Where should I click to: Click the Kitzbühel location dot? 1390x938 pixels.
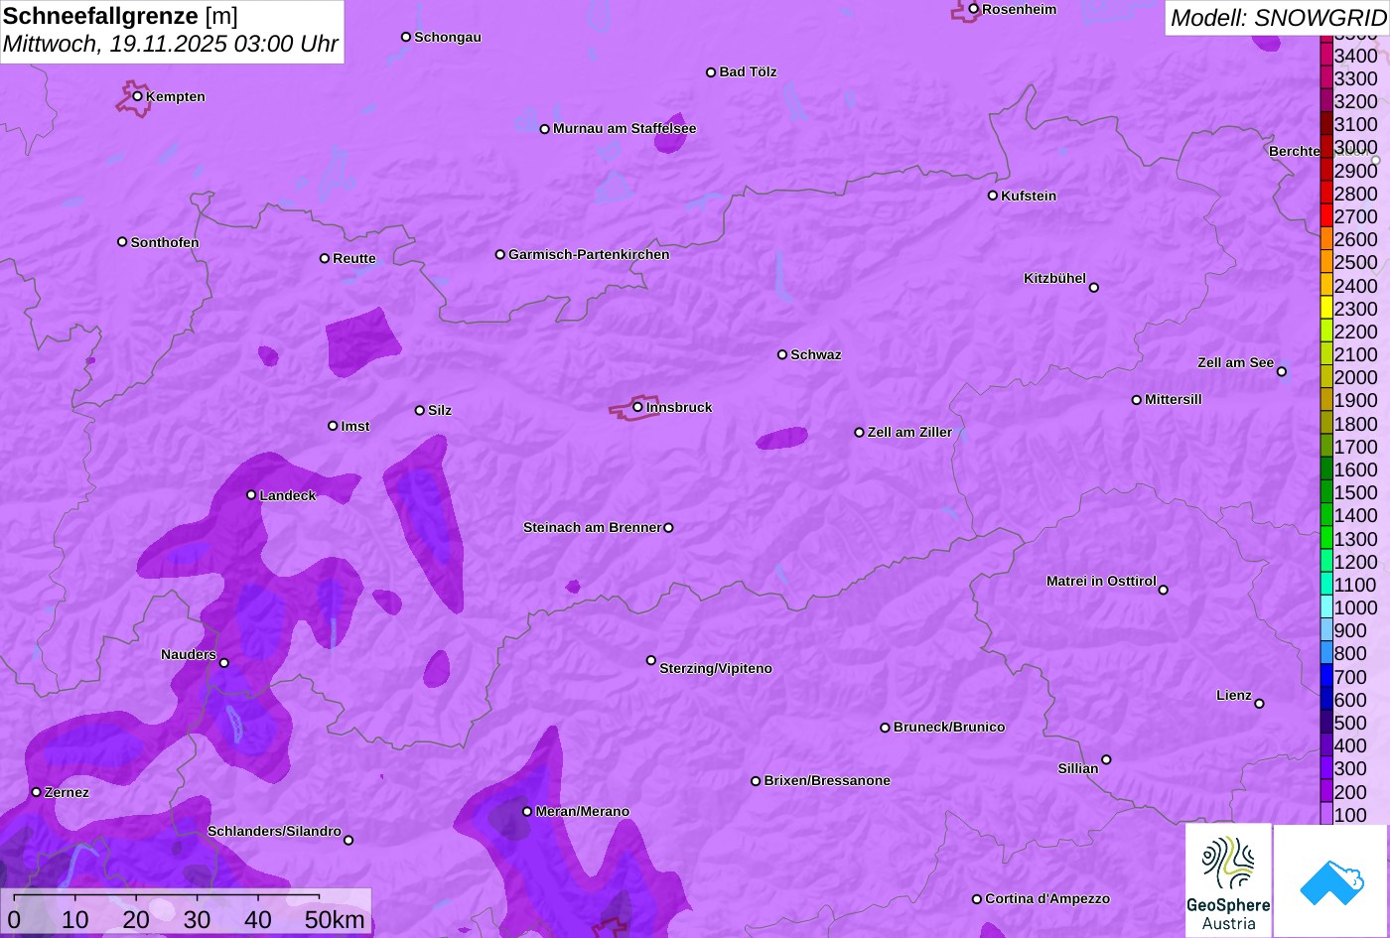pyautogui.click(x=1094, y=288)
